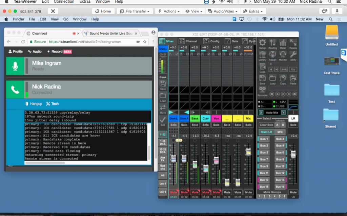Open the Extras dropdown in TeamViewer toolbar
The image size is (347, 216).
[x=253, y=11]
